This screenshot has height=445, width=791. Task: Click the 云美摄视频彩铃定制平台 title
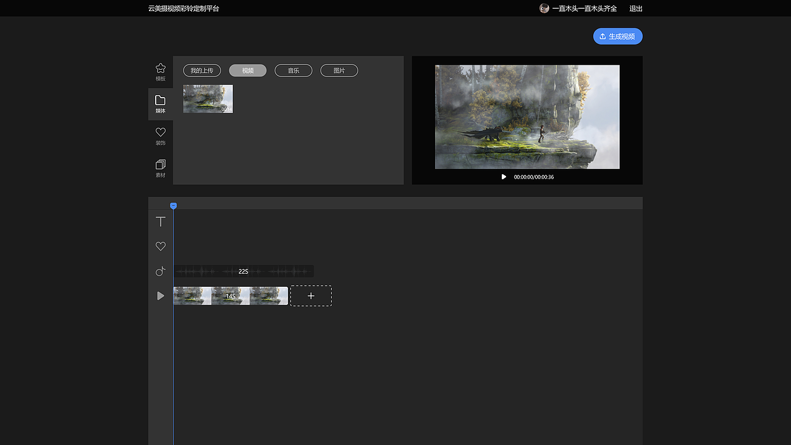(x=184, y=9)
